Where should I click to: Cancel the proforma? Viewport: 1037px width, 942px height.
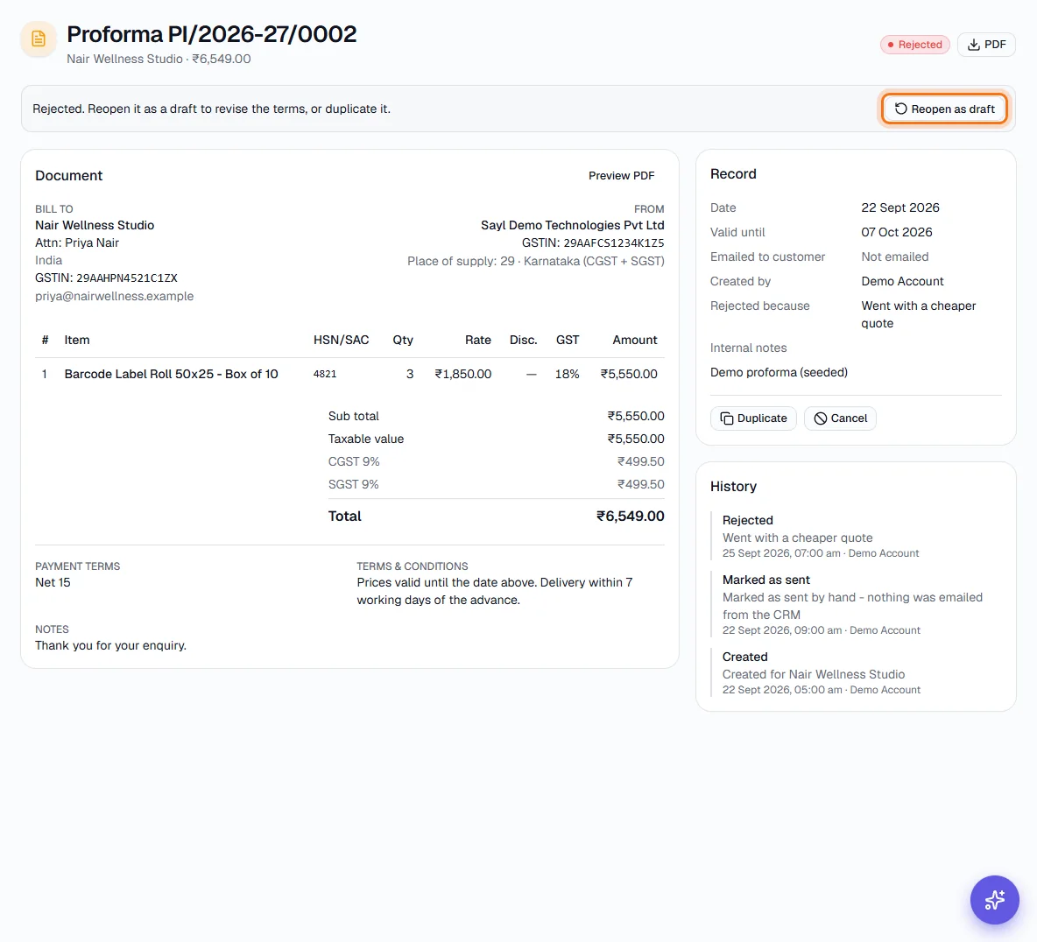click(840, 418)
